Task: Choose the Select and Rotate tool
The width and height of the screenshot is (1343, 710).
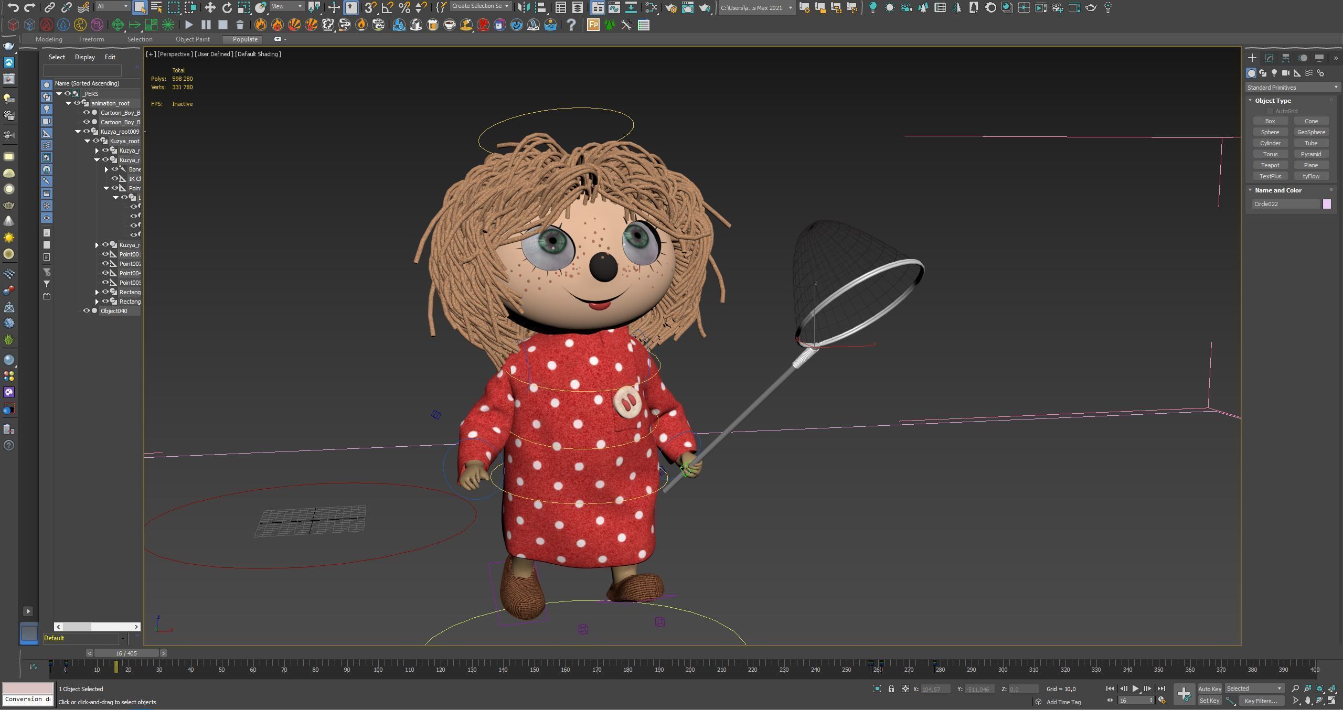Action: pos(227,7)
